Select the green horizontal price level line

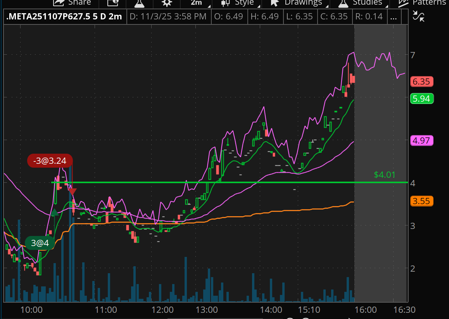pos(229,182)
